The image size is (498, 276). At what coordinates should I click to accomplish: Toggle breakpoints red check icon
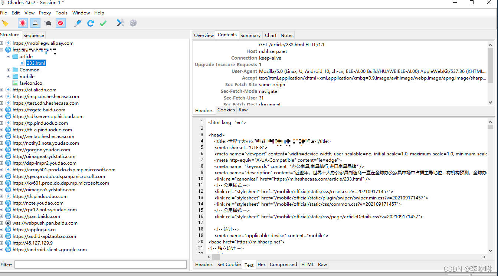[x=60, y=23]
